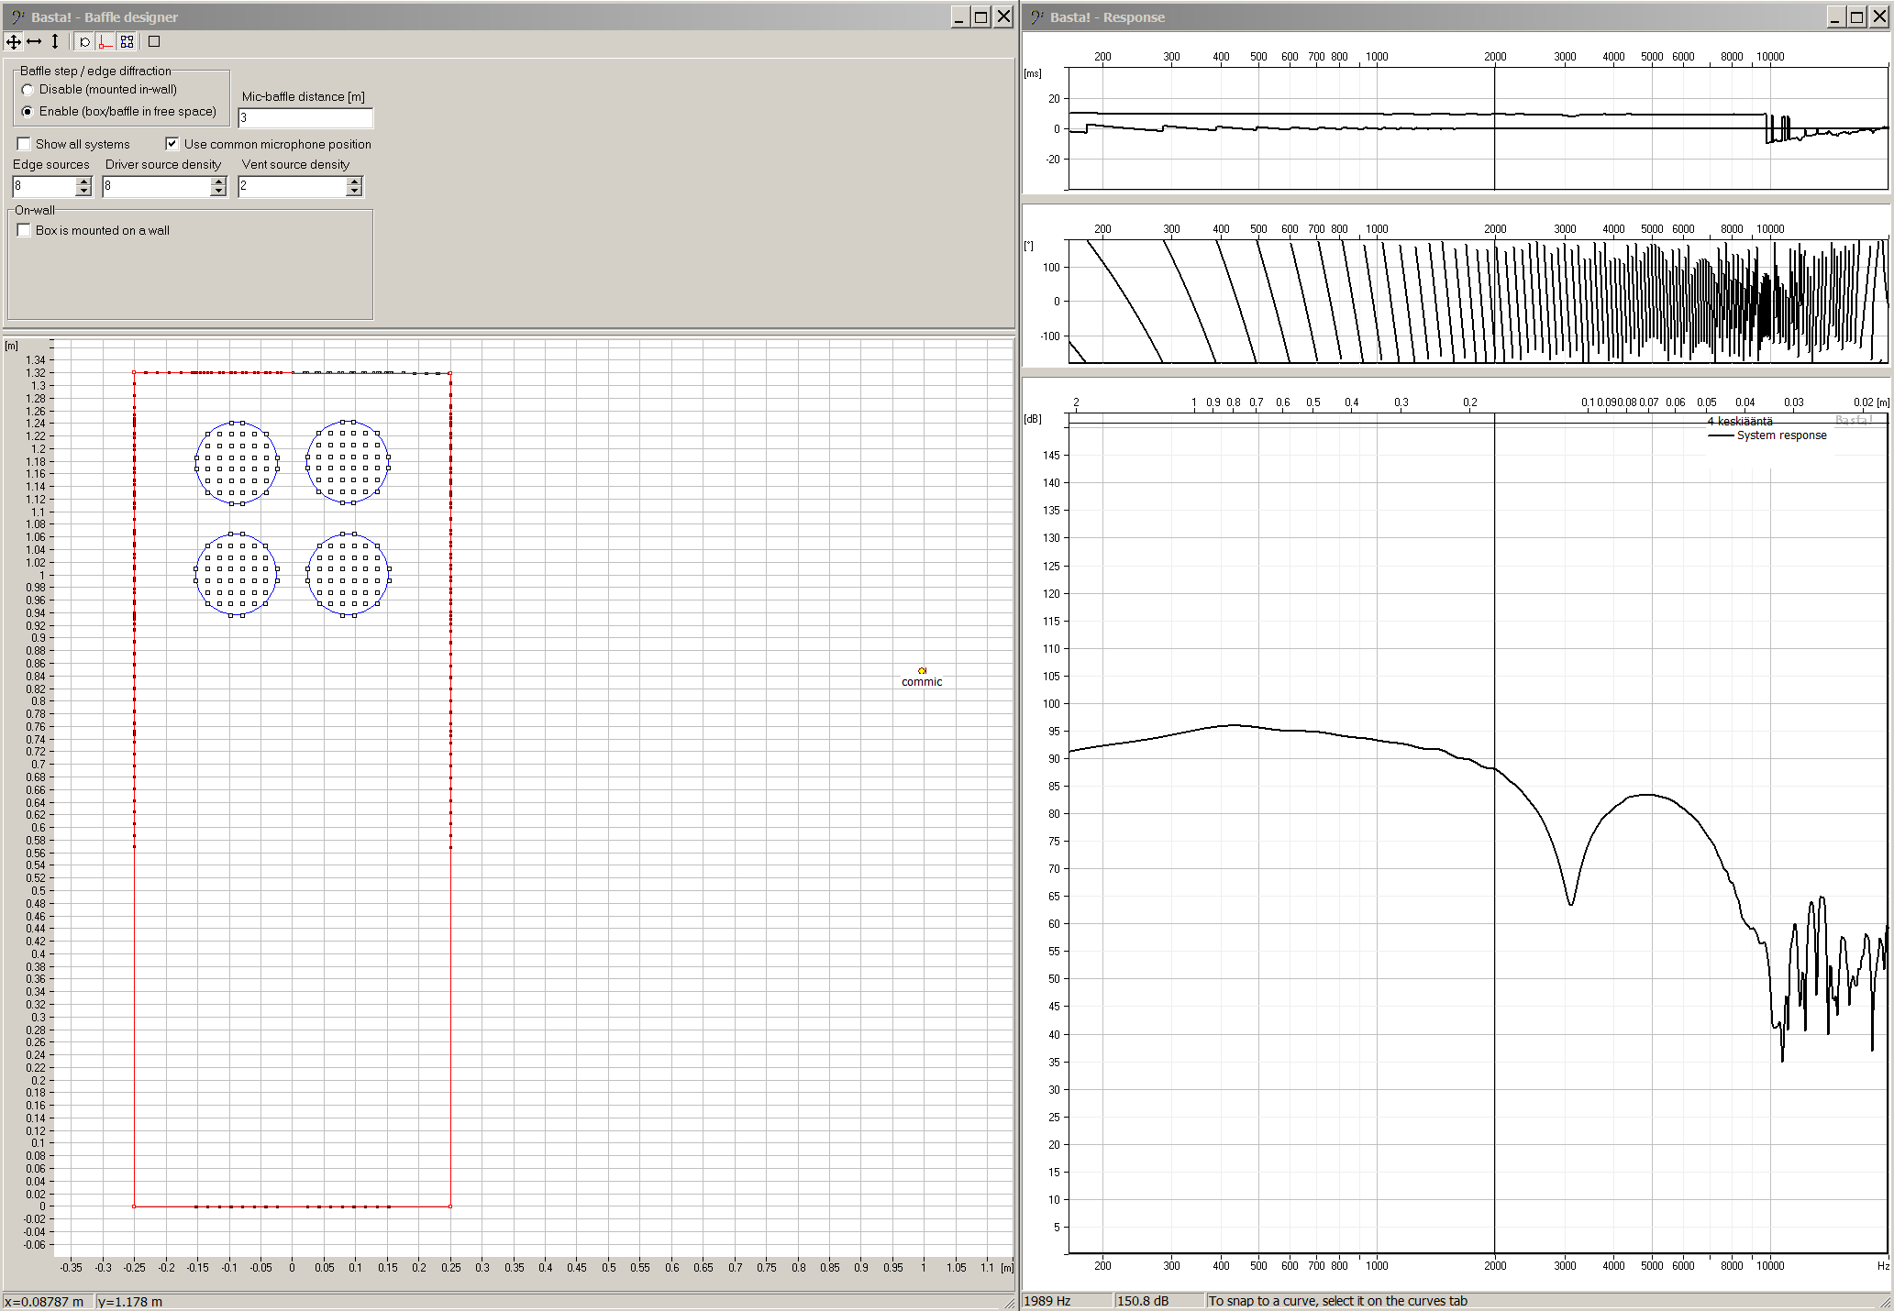1894x1311 pixels.
Task: Click the Basta! icon in Baffle designer title
Action: 17,17
